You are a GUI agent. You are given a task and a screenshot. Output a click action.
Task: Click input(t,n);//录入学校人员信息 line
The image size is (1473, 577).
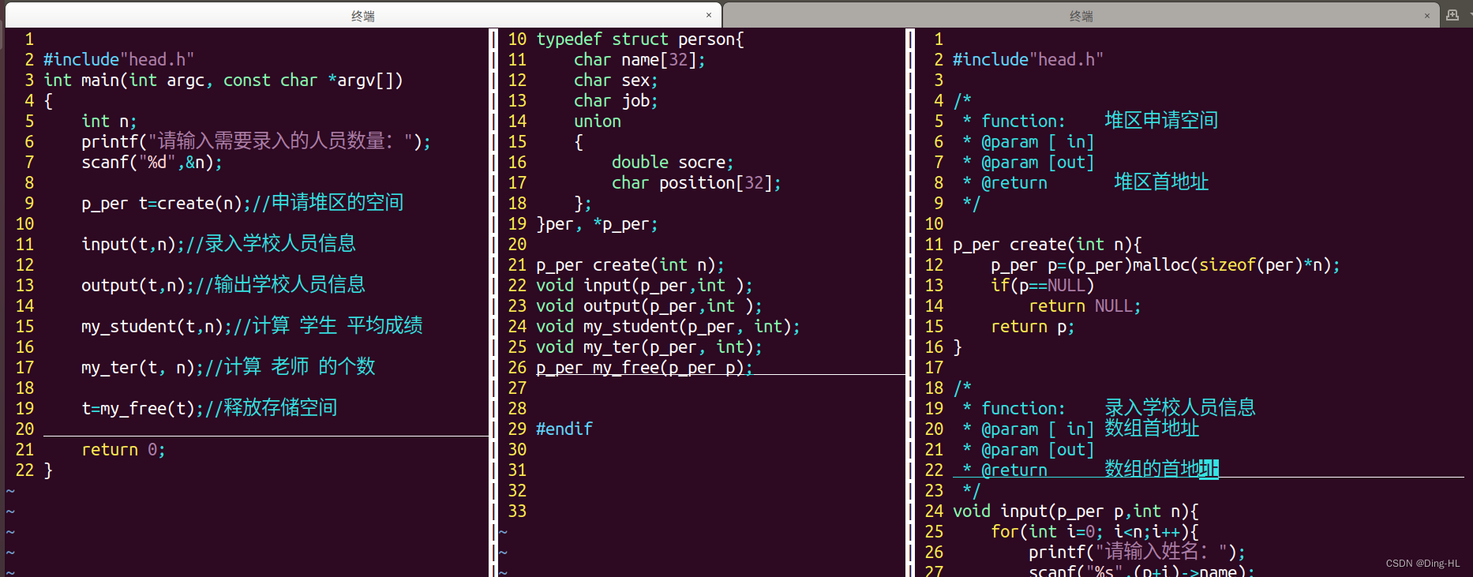pyautogui.click(x=219, y=244)
